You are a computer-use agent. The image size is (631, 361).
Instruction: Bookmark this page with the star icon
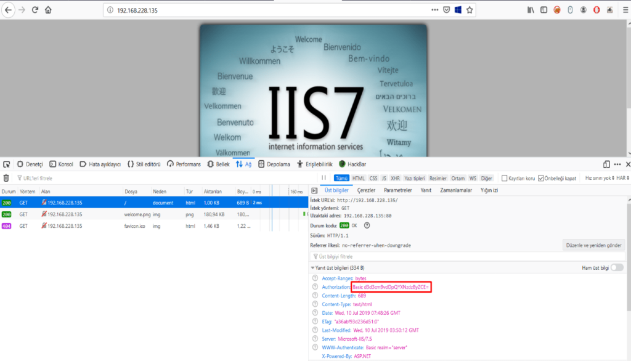tap(469, 10)
